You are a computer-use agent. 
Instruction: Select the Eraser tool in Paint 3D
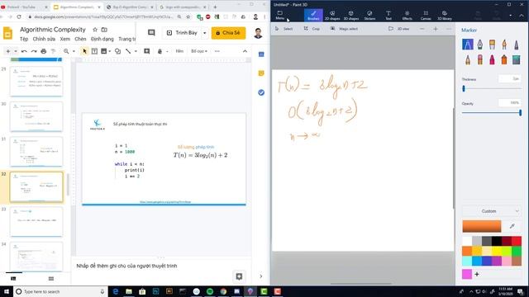479,60
